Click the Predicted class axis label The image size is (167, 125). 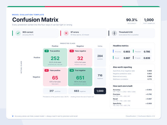[67, 43]
